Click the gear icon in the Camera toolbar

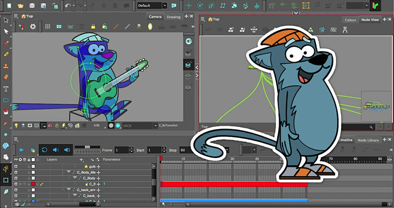[33, 26]
